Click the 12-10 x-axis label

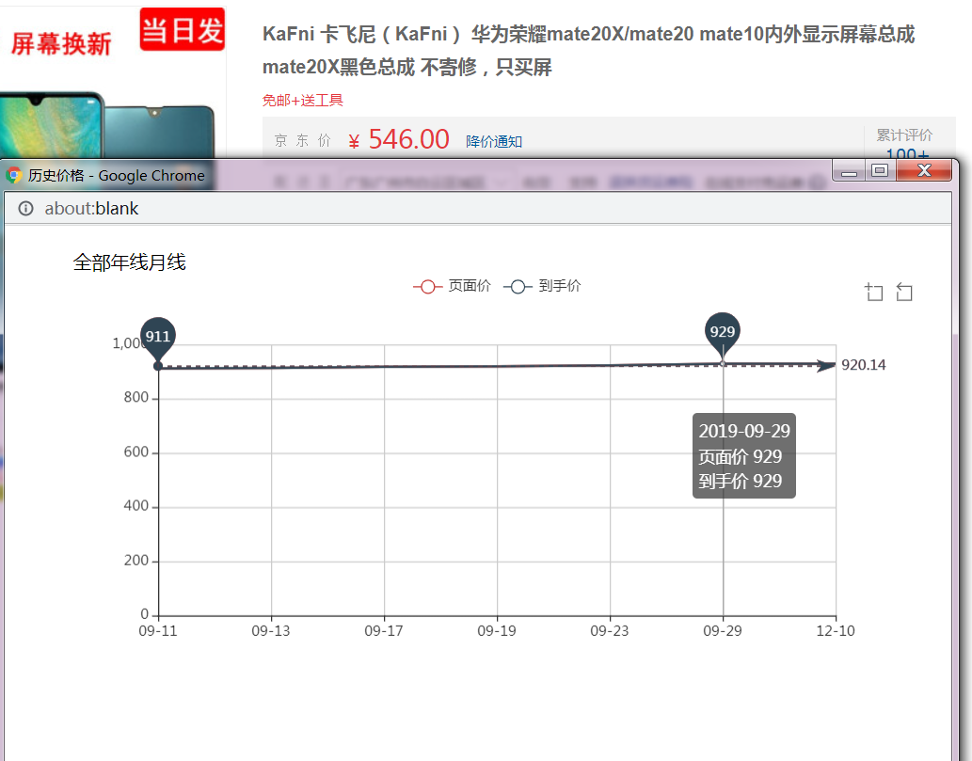click(x=835, y=631)
